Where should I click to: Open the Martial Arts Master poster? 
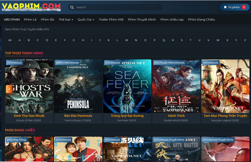coord(176,149)
